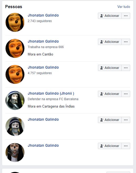Add the Jhonatan Galindo who lives in Cantão

[x=110, y=42]
